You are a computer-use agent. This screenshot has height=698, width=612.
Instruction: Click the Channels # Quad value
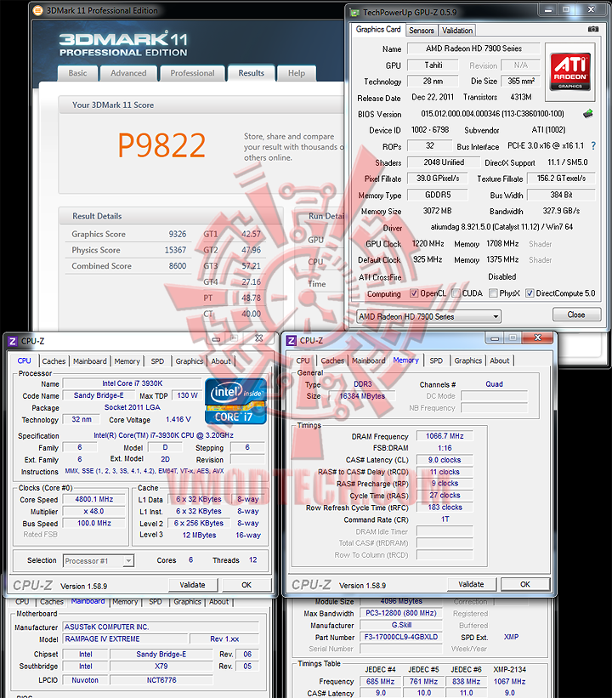click(494, 384)
